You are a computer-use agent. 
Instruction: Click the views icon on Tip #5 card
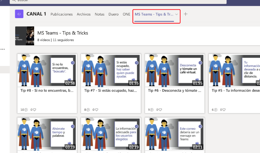[x=215, y=110]
